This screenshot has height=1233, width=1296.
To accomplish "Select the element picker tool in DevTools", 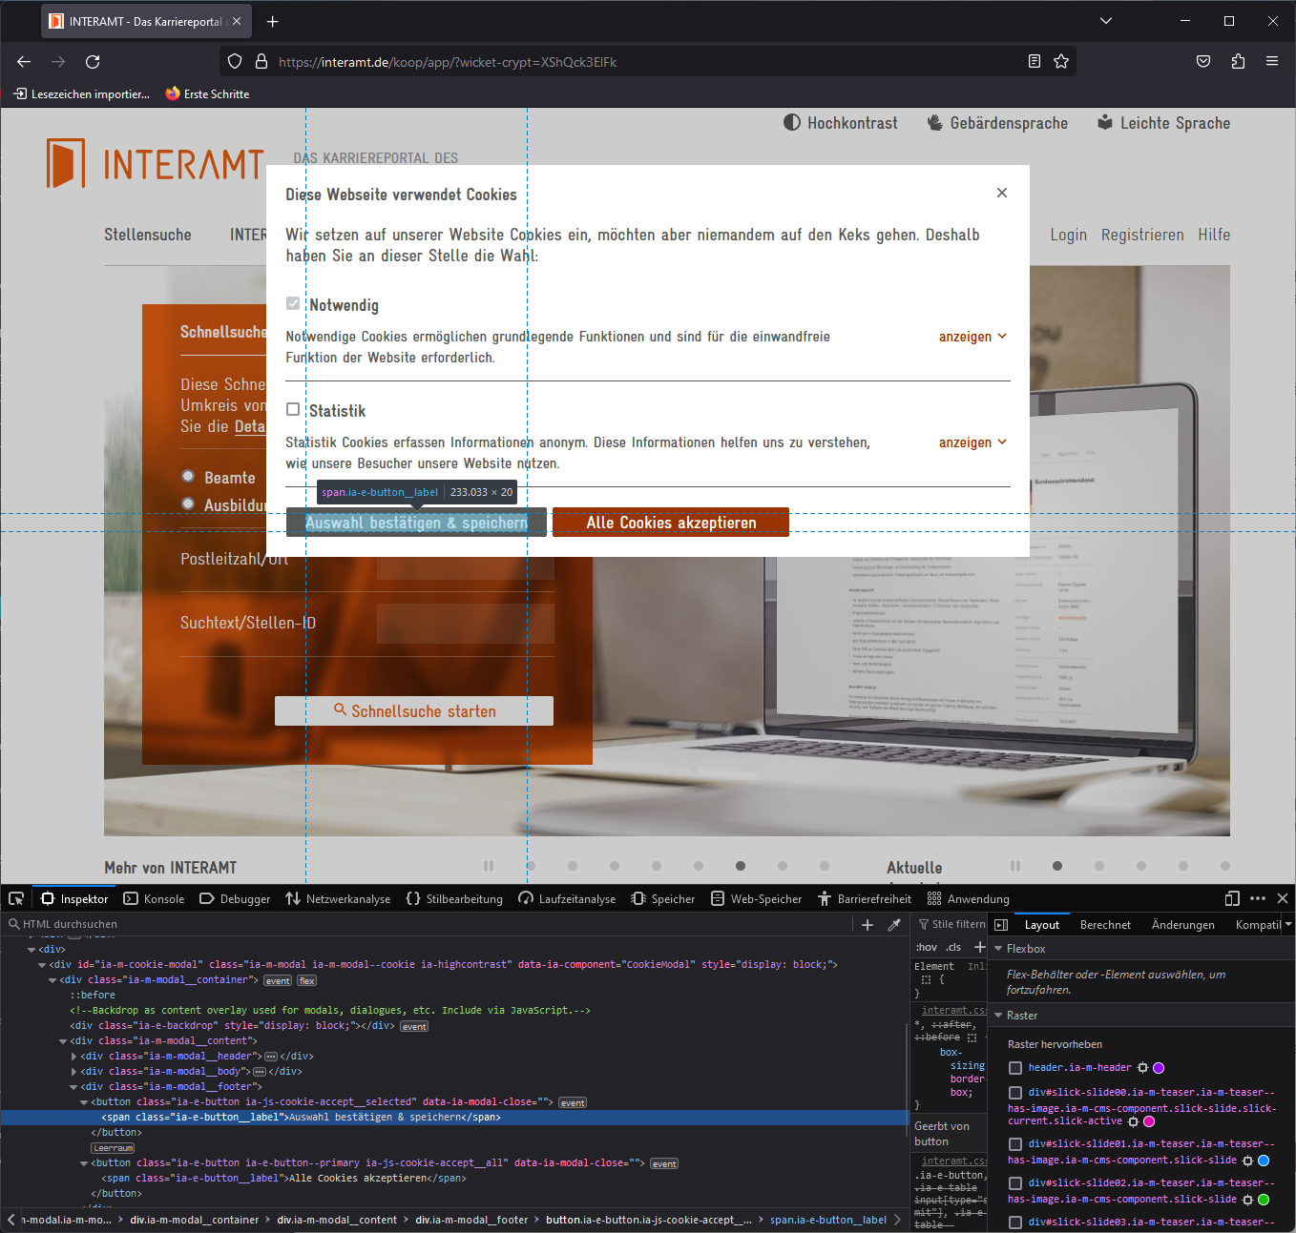I will [x=15, y=898].
